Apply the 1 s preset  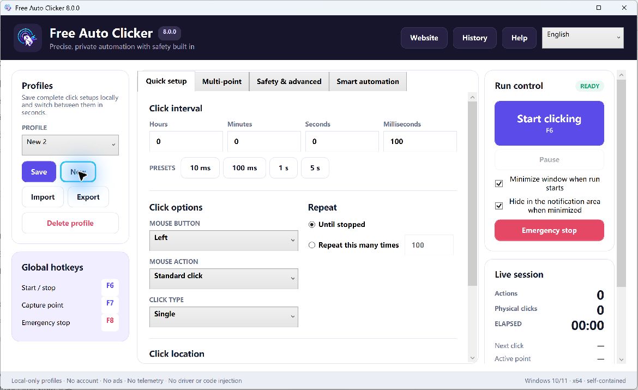click(x=284, y=167)
